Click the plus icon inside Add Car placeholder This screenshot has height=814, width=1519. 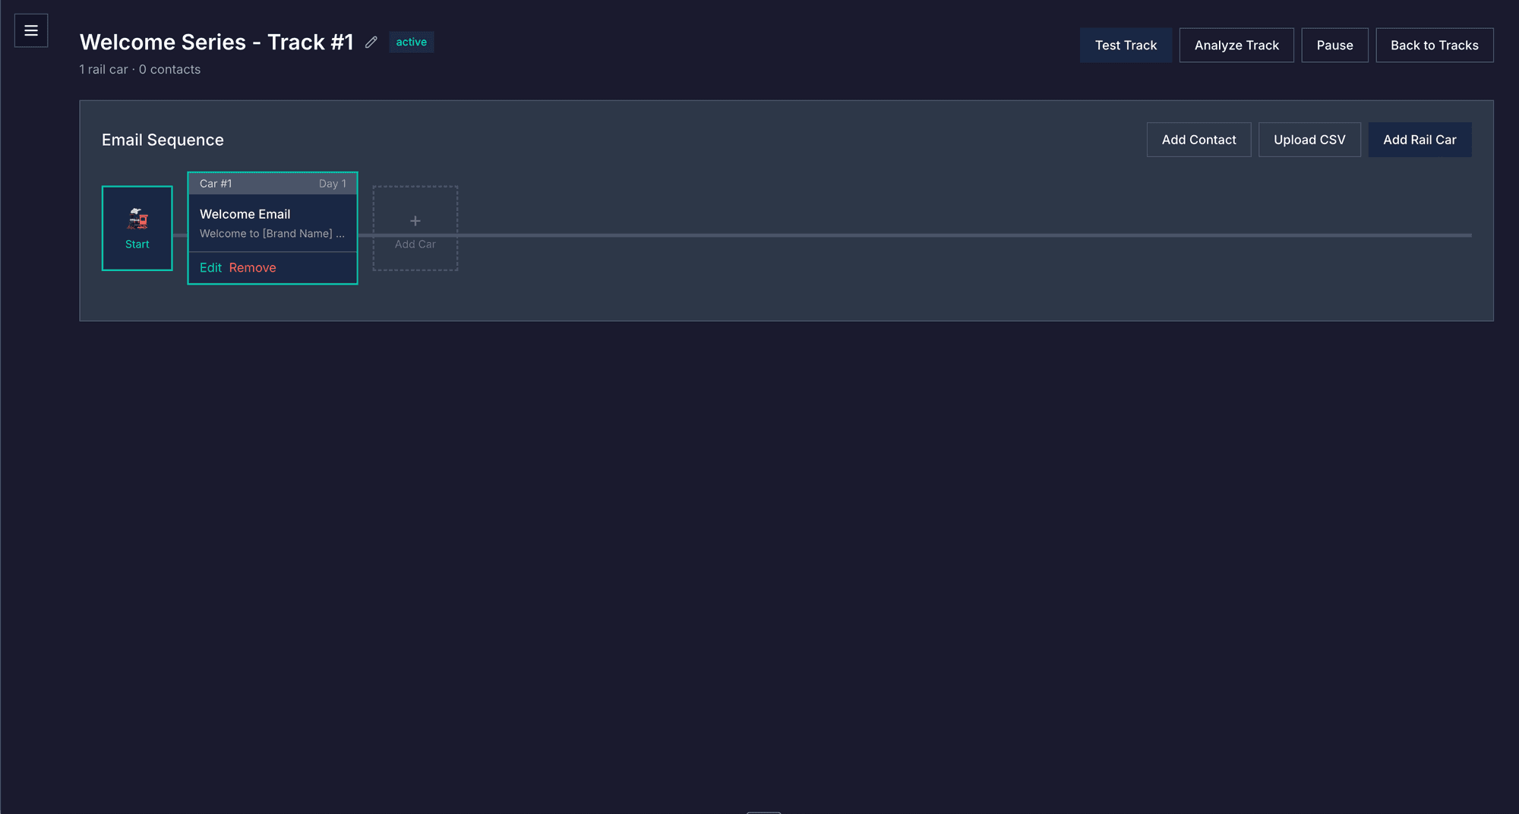point(415,221)
